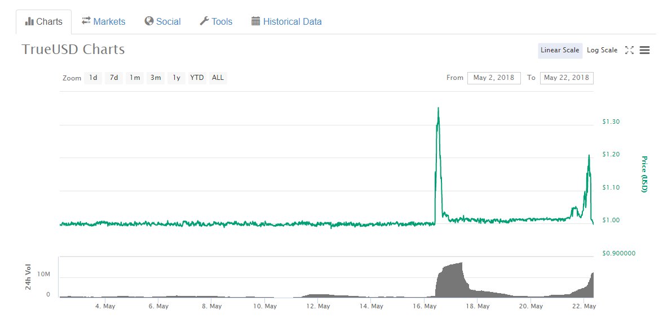Viewport: 672px width, 319px height.
Task: Click the 12. May date label
Action: 318,306
